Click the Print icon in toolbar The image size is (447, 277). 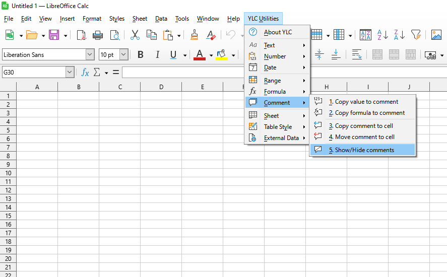[98, 35]
